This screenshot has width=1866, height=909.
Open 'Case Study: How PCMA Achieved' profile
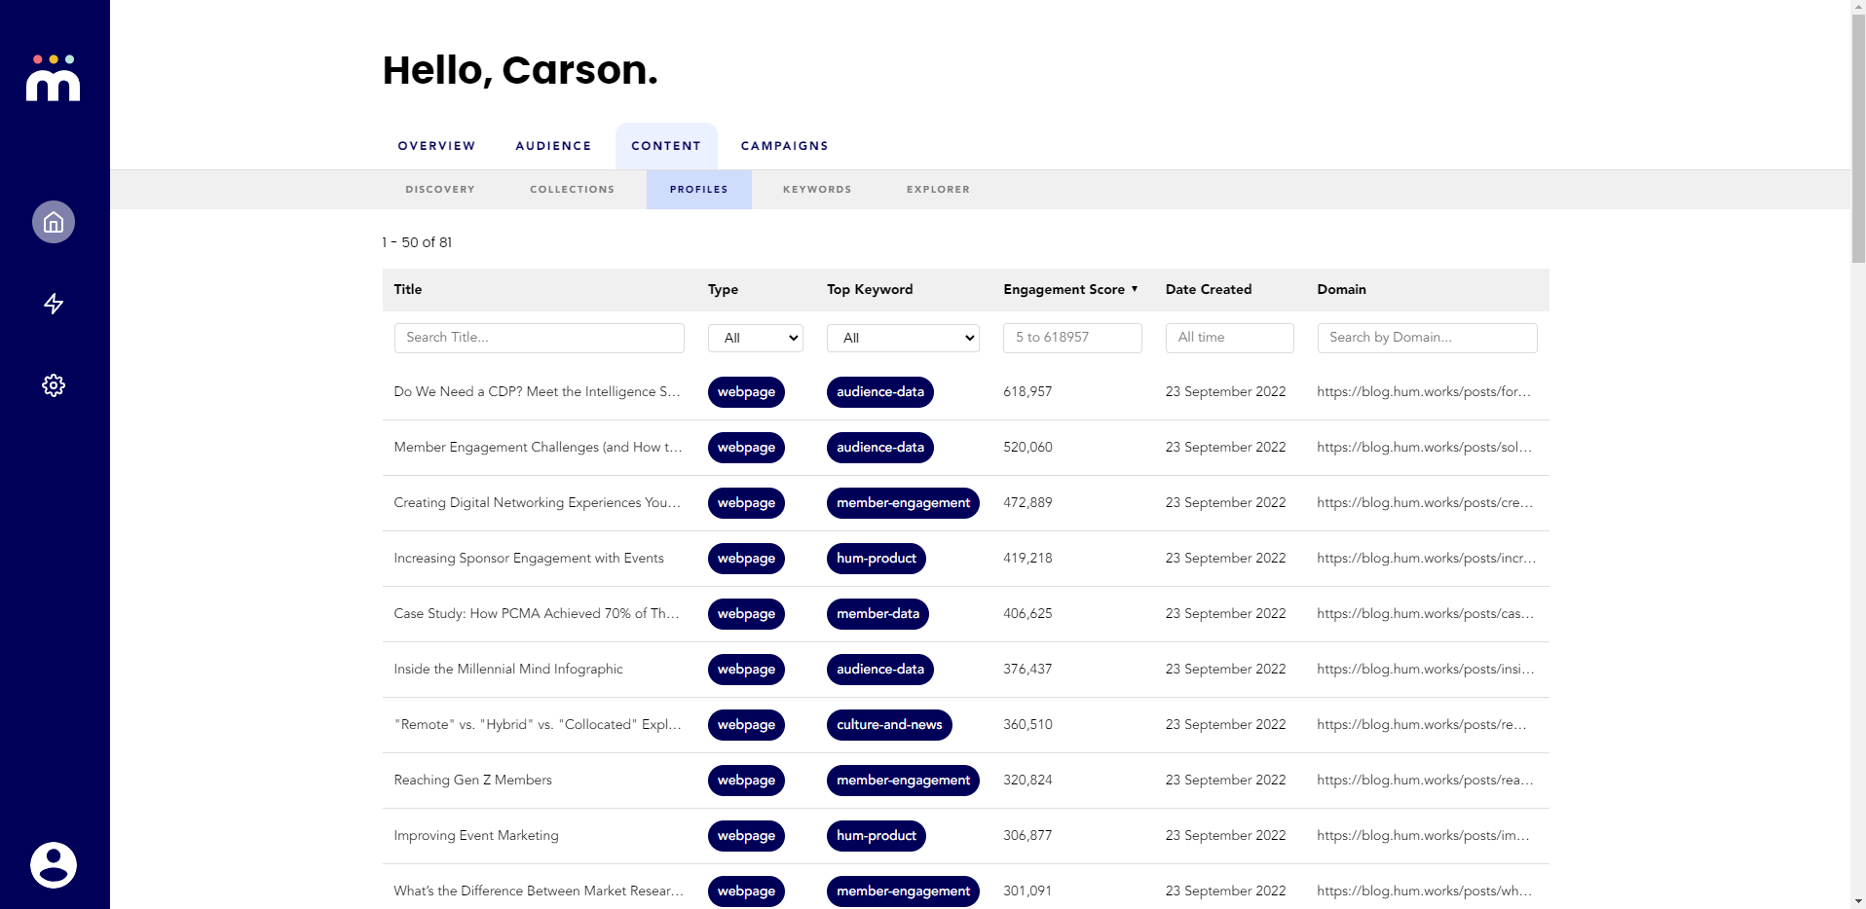[537, 613]
